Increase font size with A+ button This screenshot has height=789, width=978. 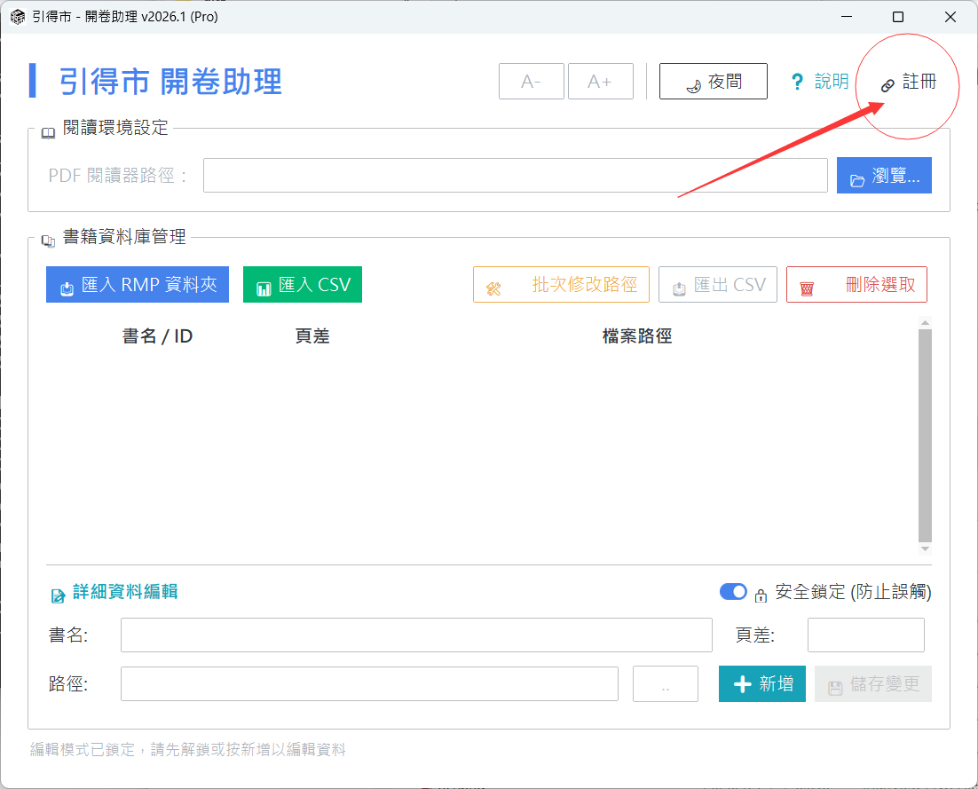click(600, 82)
